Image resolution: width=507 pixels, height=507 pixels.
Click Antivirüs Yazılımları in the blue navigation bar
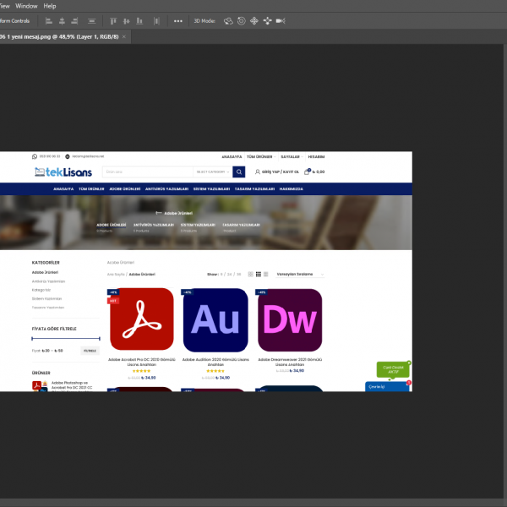point(166,188)
